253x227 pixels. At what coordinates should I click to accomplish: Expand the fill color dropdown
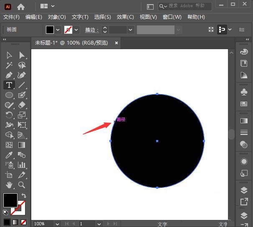[58, 30]
